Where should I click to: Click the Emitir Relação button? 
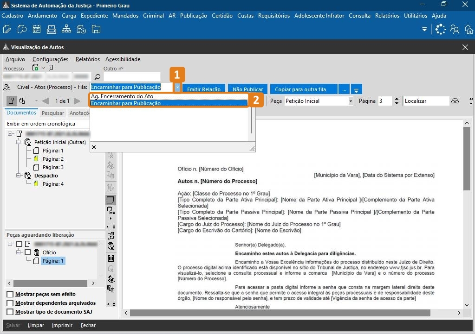204,89
